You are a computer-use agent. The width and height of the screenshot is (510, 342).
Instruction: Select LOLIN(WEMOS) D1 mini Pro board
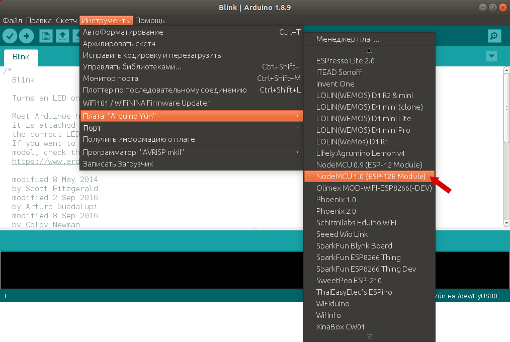click(x=370, y=130)
